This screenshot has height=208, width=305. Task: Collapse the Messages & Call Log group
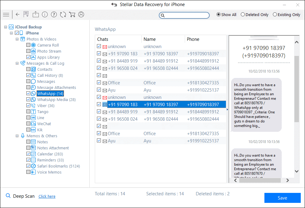tap(17, 63)
